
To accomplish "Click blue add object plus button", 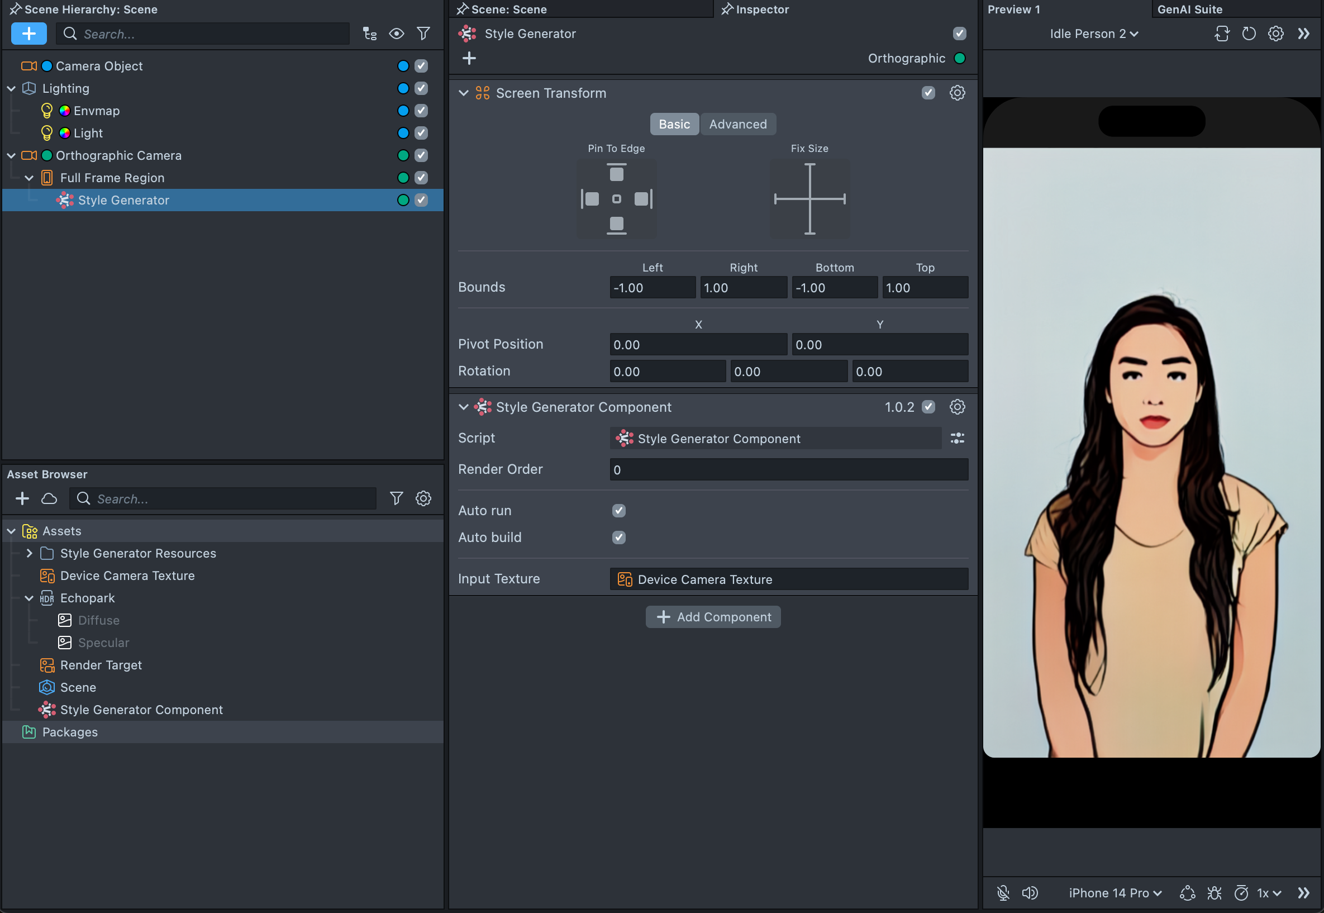I will pyautogui.click(x=28, y=34).
